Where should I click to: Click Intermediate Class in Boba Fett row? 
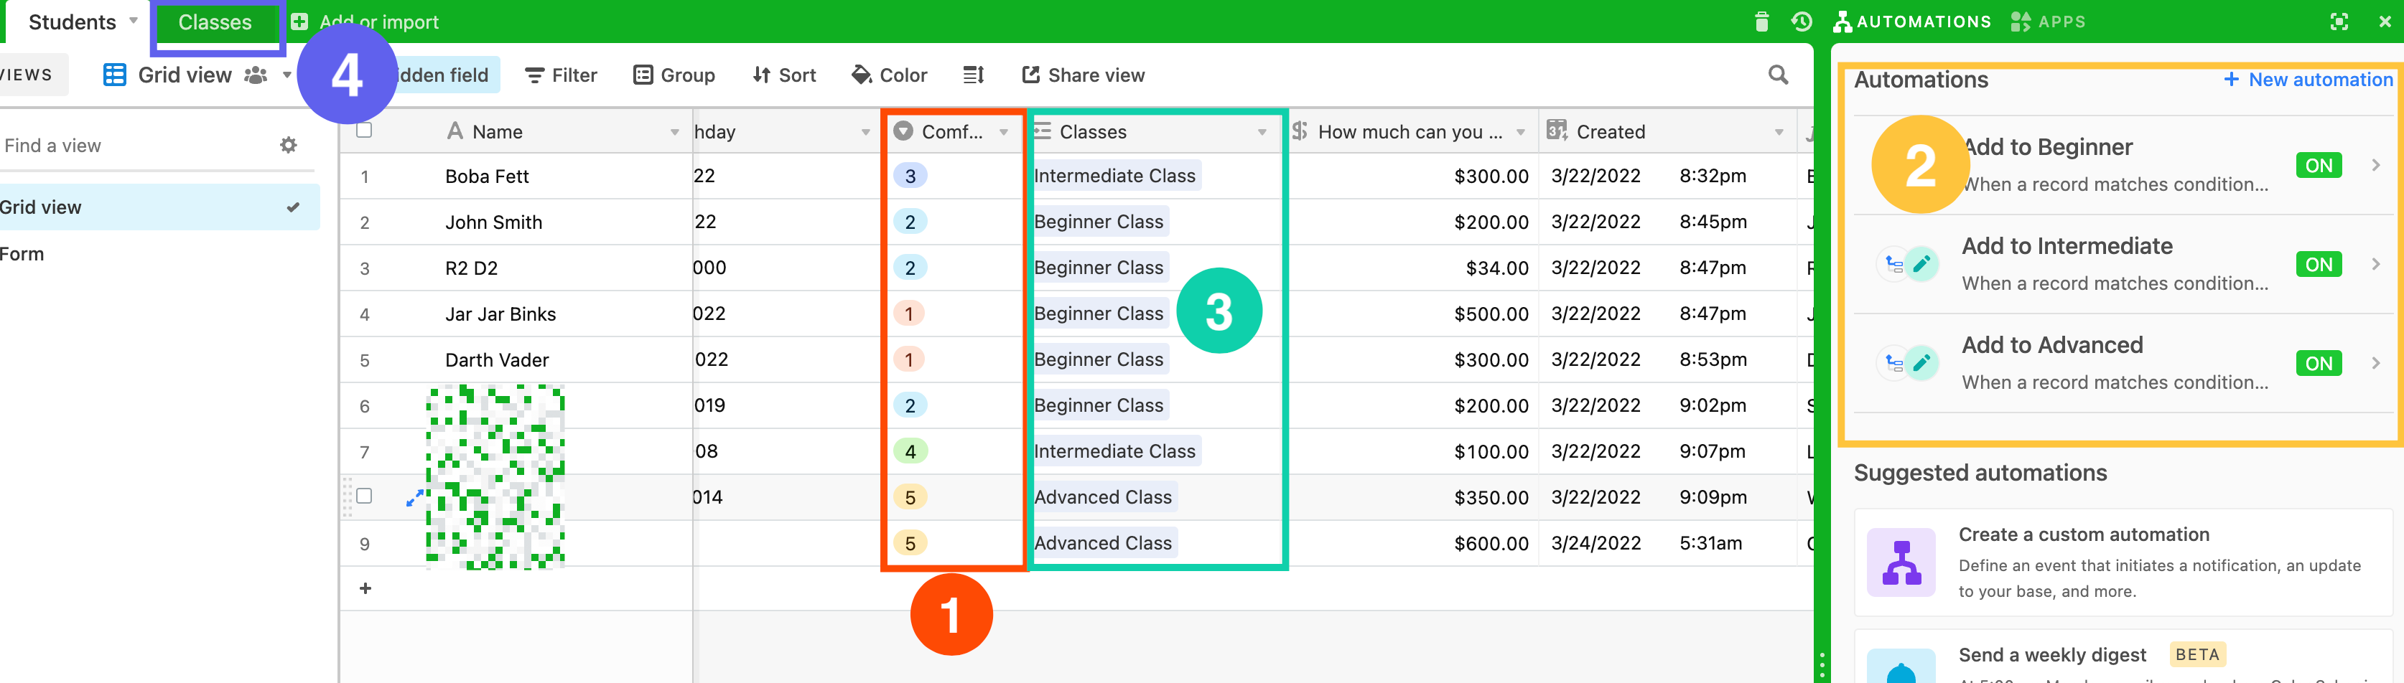[x=1114, y=176]
